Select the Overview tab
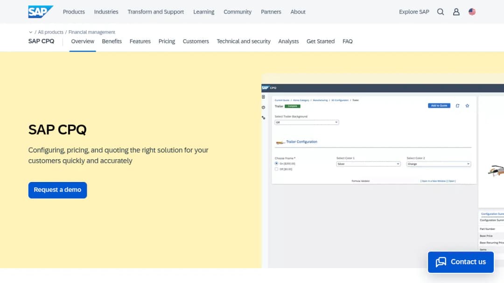Image resolution: width=504 pixels, height=283 pixels. point(83,41)
